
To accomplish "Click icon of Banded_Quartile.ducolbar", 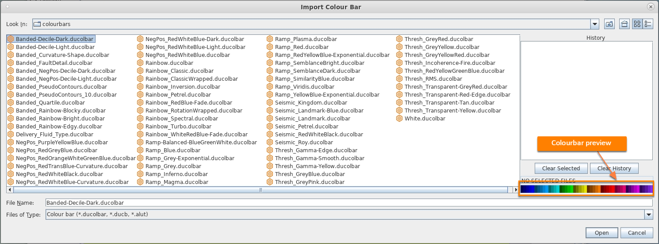I will pyautogui.click(x=11, y=102).
